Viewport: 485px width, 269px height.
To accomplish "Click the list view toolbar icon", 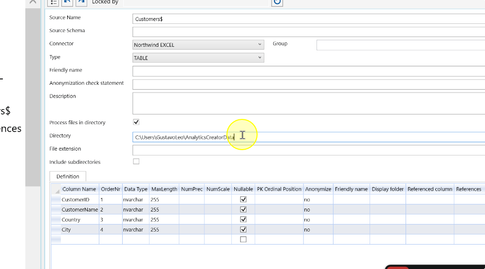I will [x=53, y=2].
